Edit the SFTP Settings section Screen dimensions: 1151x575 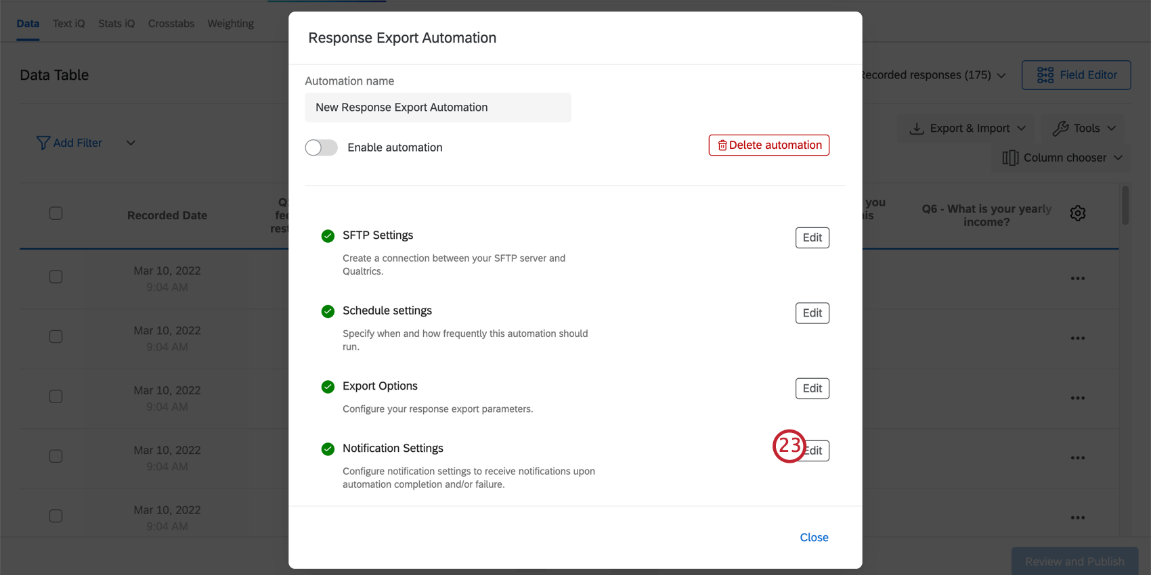812,237
